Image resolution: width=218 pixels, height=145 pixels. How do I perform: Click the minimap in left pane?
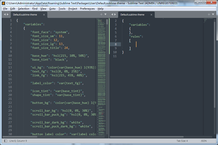101,68
